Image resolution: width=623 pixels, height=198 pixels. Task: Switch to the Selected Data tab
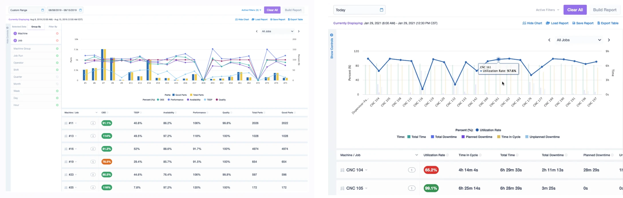point(19,27)
